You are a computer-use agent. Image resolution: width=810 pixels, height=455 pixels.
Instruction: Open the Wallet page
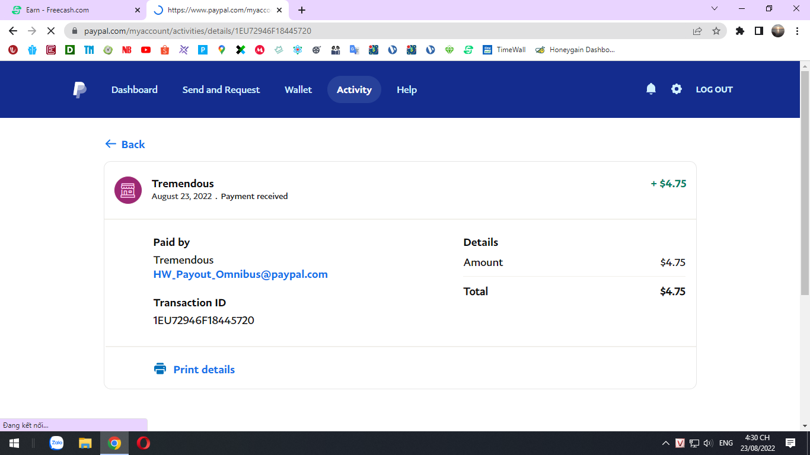[298, 89]
